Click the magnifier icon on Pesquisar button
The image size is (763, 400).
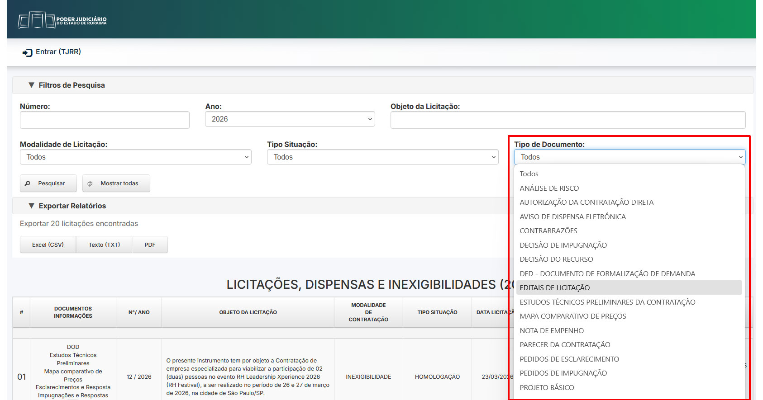[28, 184]
